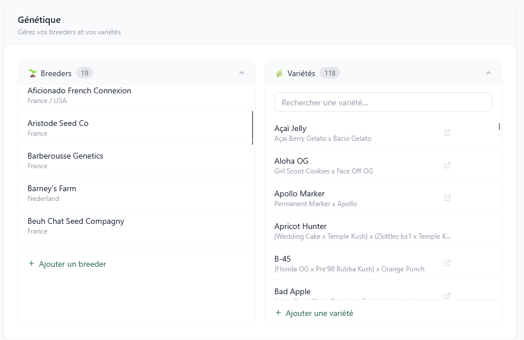This screenshot has height=340, width=524.
Task: Open external link for Apollo Marker
Action: click(x=447, y=197)
